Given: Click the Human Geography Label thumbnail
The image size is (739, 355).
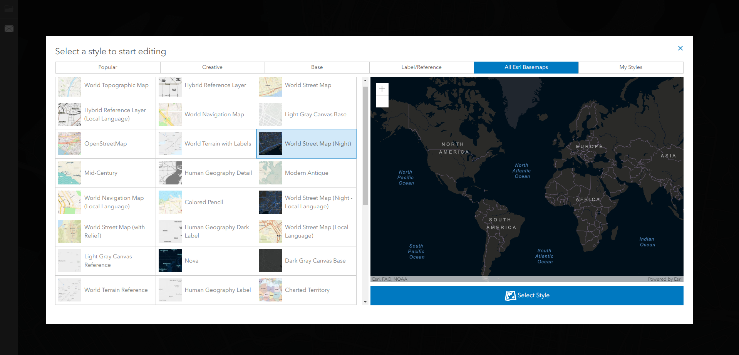Looking at the screenshot, I should coord(170,290).
